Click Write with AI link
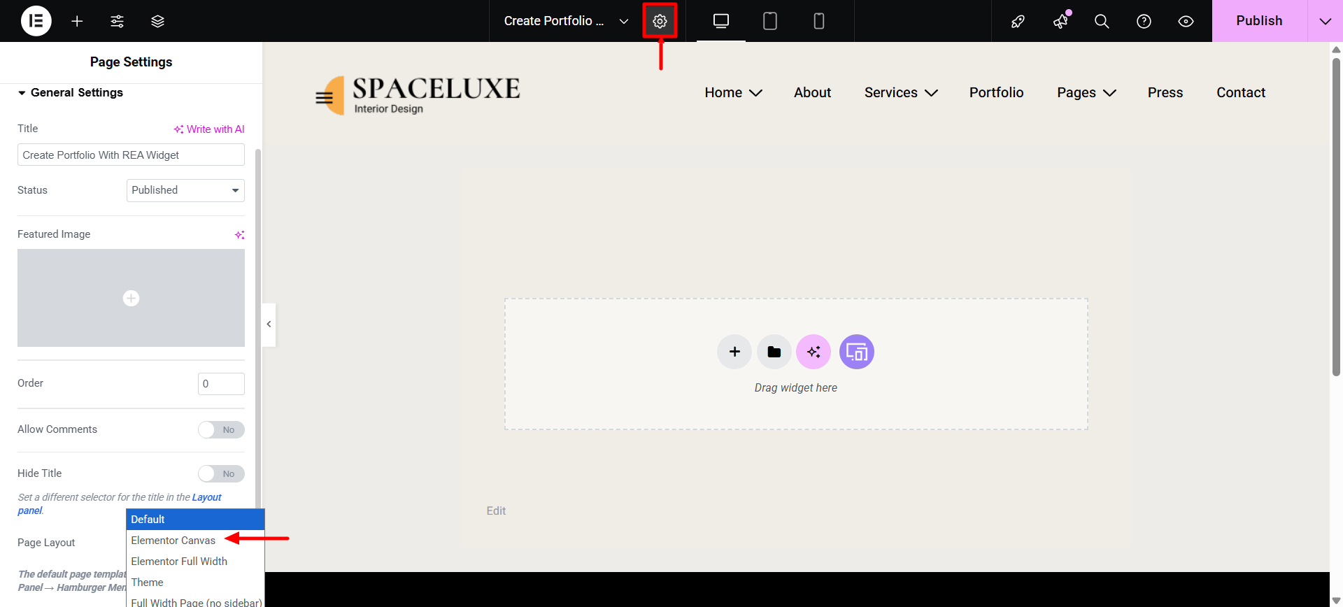 tap(209, 129)
